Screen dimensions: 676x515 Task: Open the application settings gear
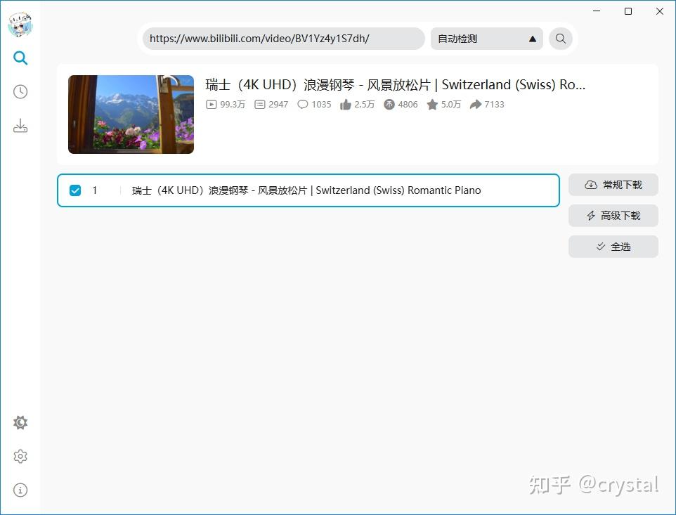(20, 456)
